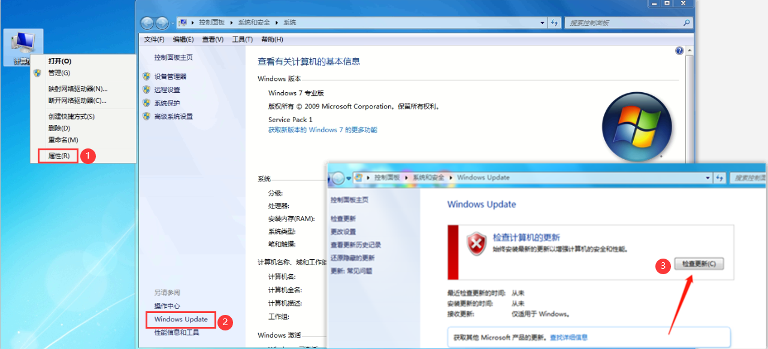The width and height of the screenshot is (768, 349).
Task: Open 设备管理器 from the System sidebar
Action: click(x=171, y=76)
